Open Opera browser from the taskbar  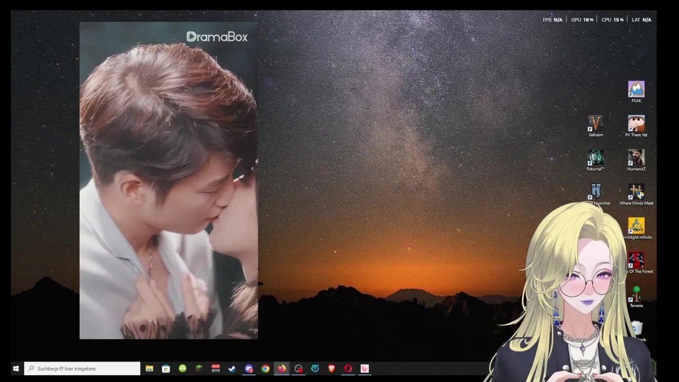click(348, 368)
